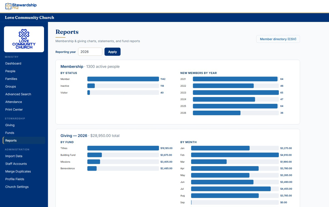
Task: Select the Reports sidebar item
Action: pyautogui.click(x=24, y=141)
